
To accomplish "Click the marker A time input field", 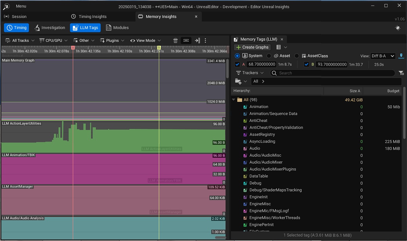I will coord(261,64).
